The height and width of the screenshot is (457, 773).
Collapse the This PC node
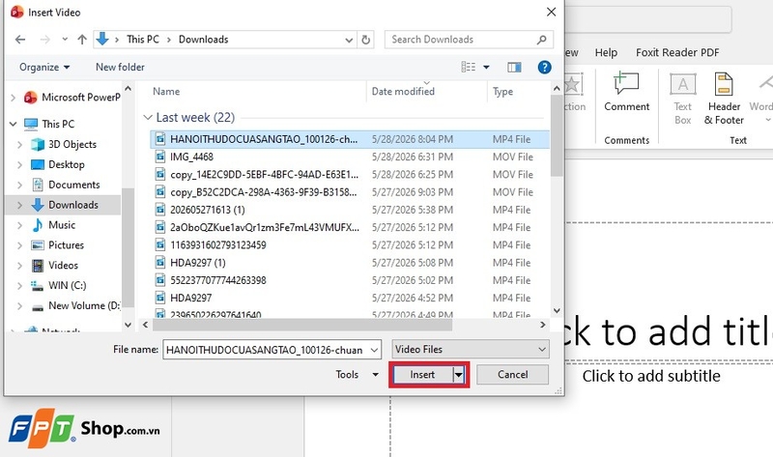(14, 124)
